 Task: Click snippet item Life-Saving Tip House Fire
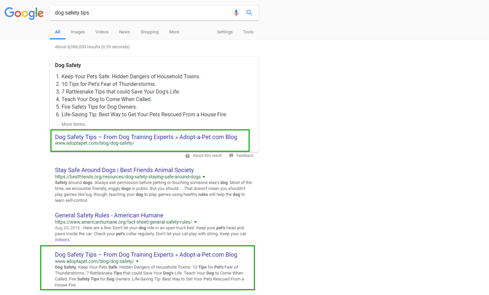click(144, 114)
